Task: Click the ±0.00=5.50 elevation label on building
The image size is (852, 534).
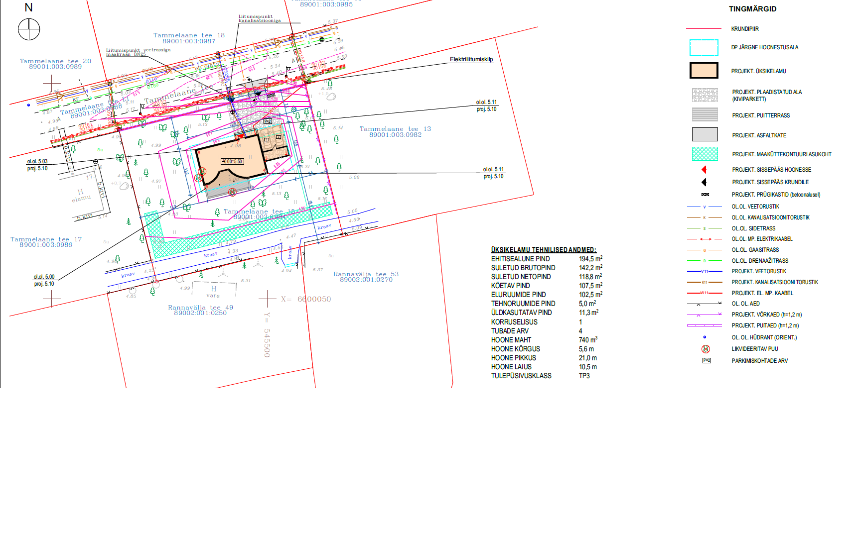Action: pos(232,161)
